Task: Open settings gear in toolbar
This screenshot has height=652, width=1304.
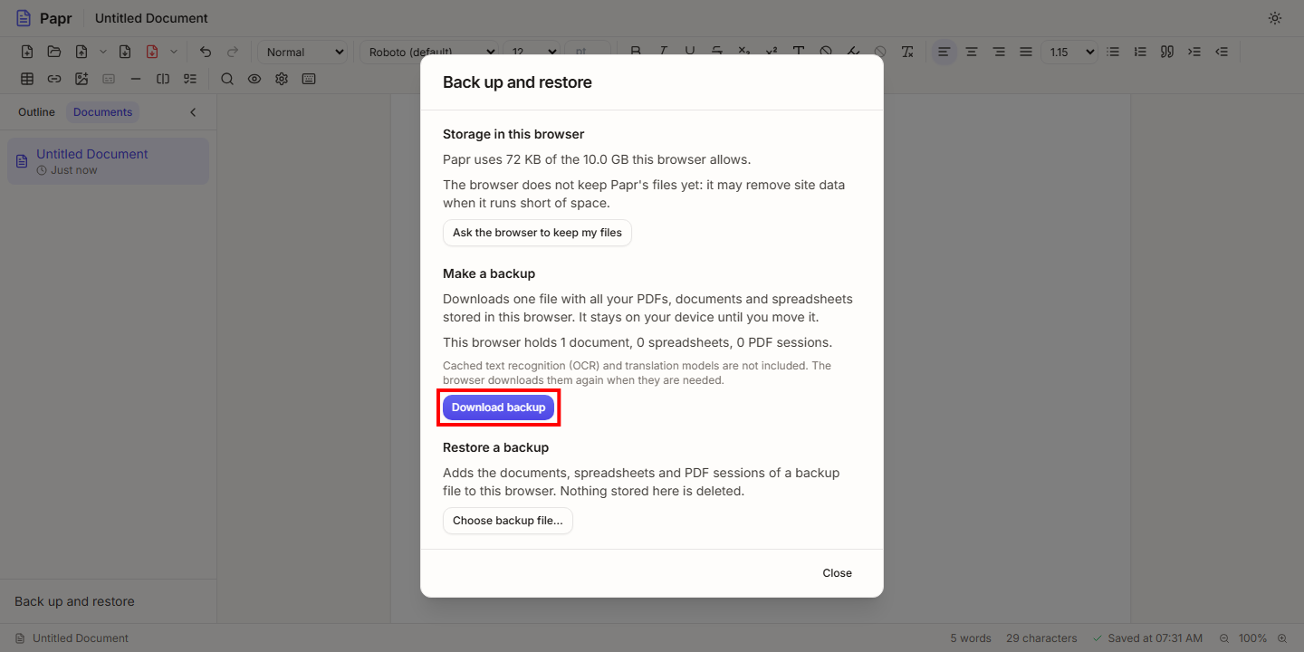Action: tap(282, 79)
